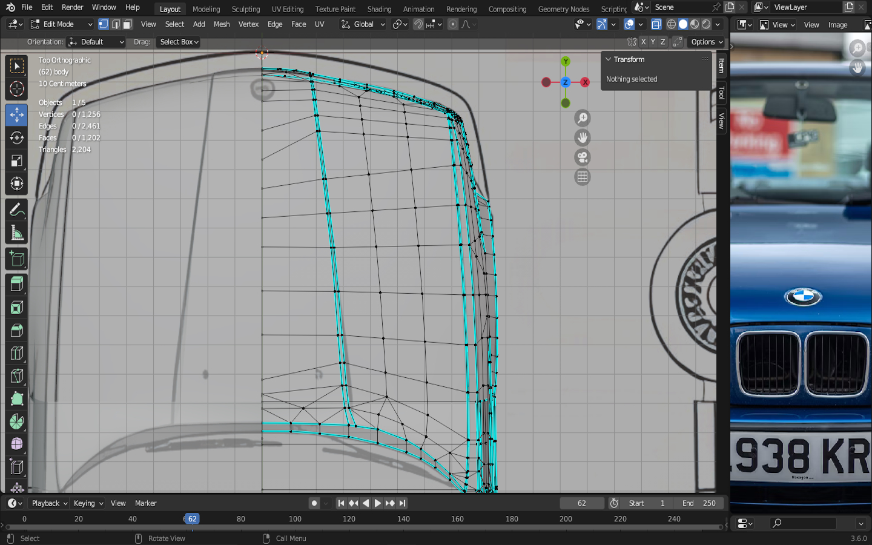The width and height of the screenshot is (872, 545).
Task: Pick the Scale tool
Action: (x=17, y=160)
